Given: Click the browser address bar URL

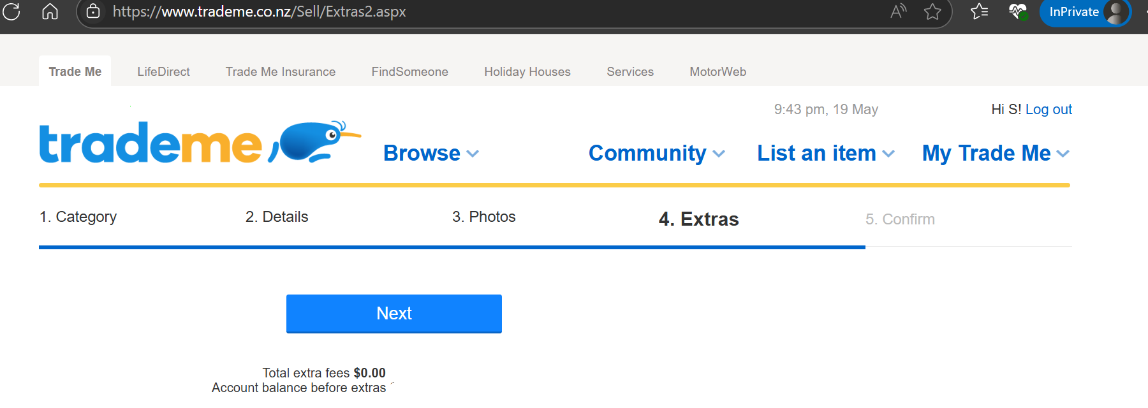Looking at the screenshot, I should [259, 11].
